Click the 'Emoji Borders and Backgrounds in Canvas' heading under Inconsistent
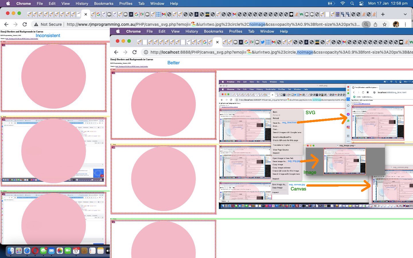Image resolution: width=413 pixels, height=258 pixels. (22, 32)
